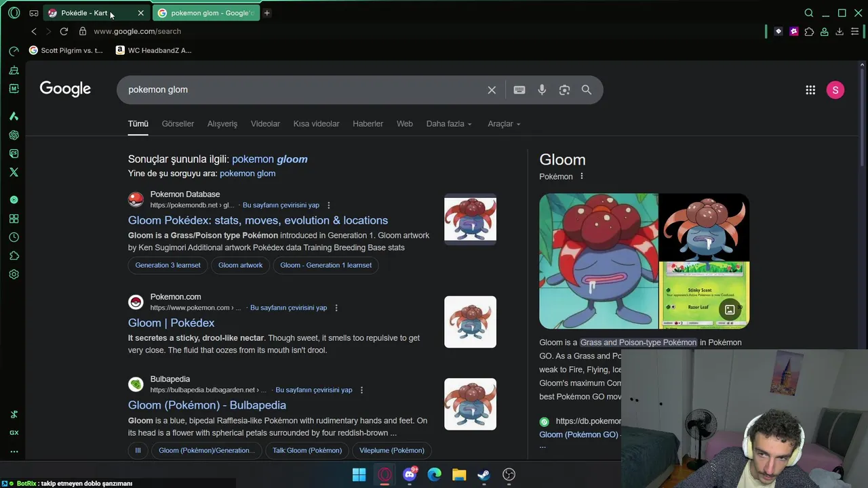Image resolution: width=868 pixels, height=488 pixels.
Task: Click the purple extension icon in toolbar
Action: pos(794,31)
